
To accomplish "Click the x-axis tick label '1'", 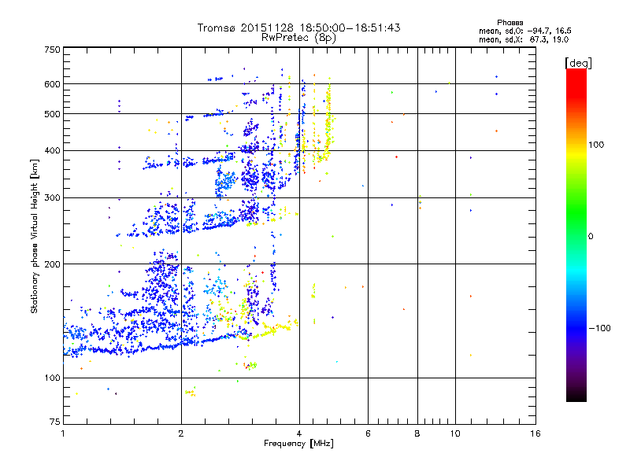I will [63, 433].
